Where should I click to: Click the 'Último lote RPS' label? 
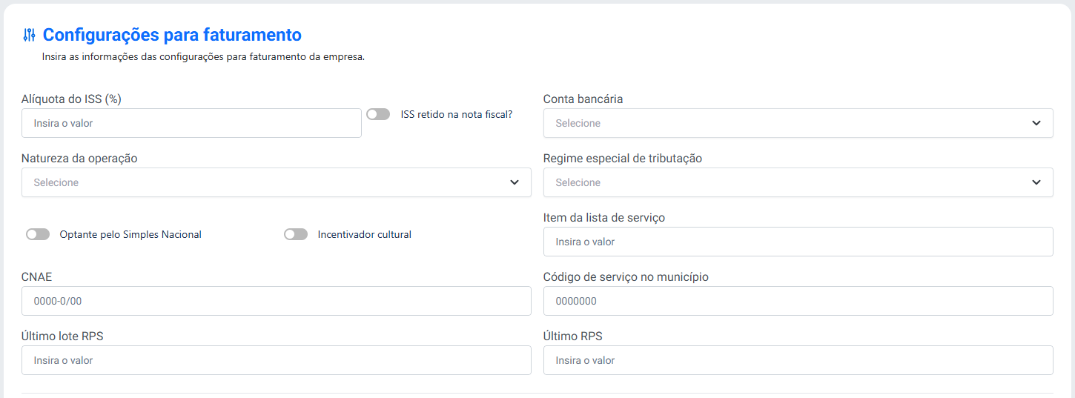62,336
